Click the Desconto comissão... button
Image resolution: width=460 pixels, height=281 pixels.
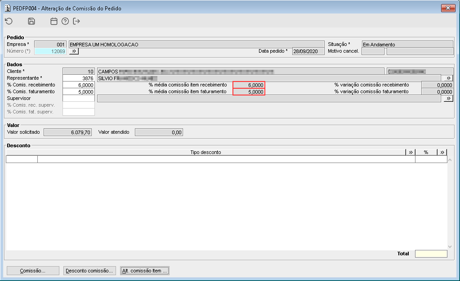pyautogui.click(x=89, y=271)
